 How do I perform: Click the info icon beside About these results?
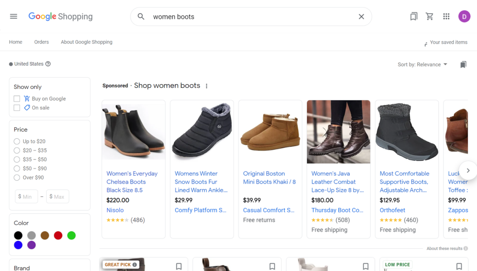coord(465,249)
